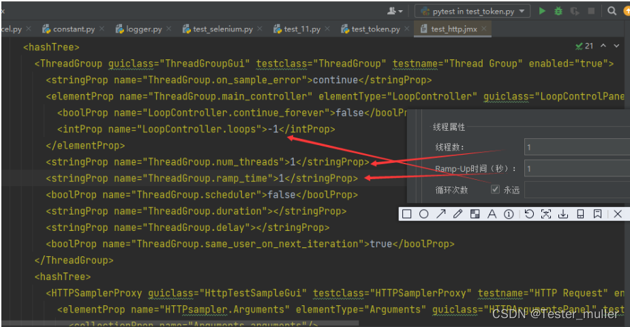The height and width of the screenshot is (327, 630).
Task: Close the test_11.py tab
Action: click(x=327, y=29)
